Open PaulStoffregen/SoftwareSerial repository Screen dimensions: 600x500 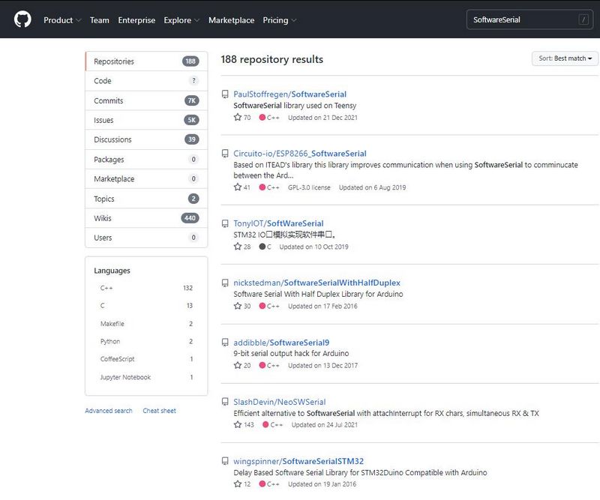[x=290, y=94]
